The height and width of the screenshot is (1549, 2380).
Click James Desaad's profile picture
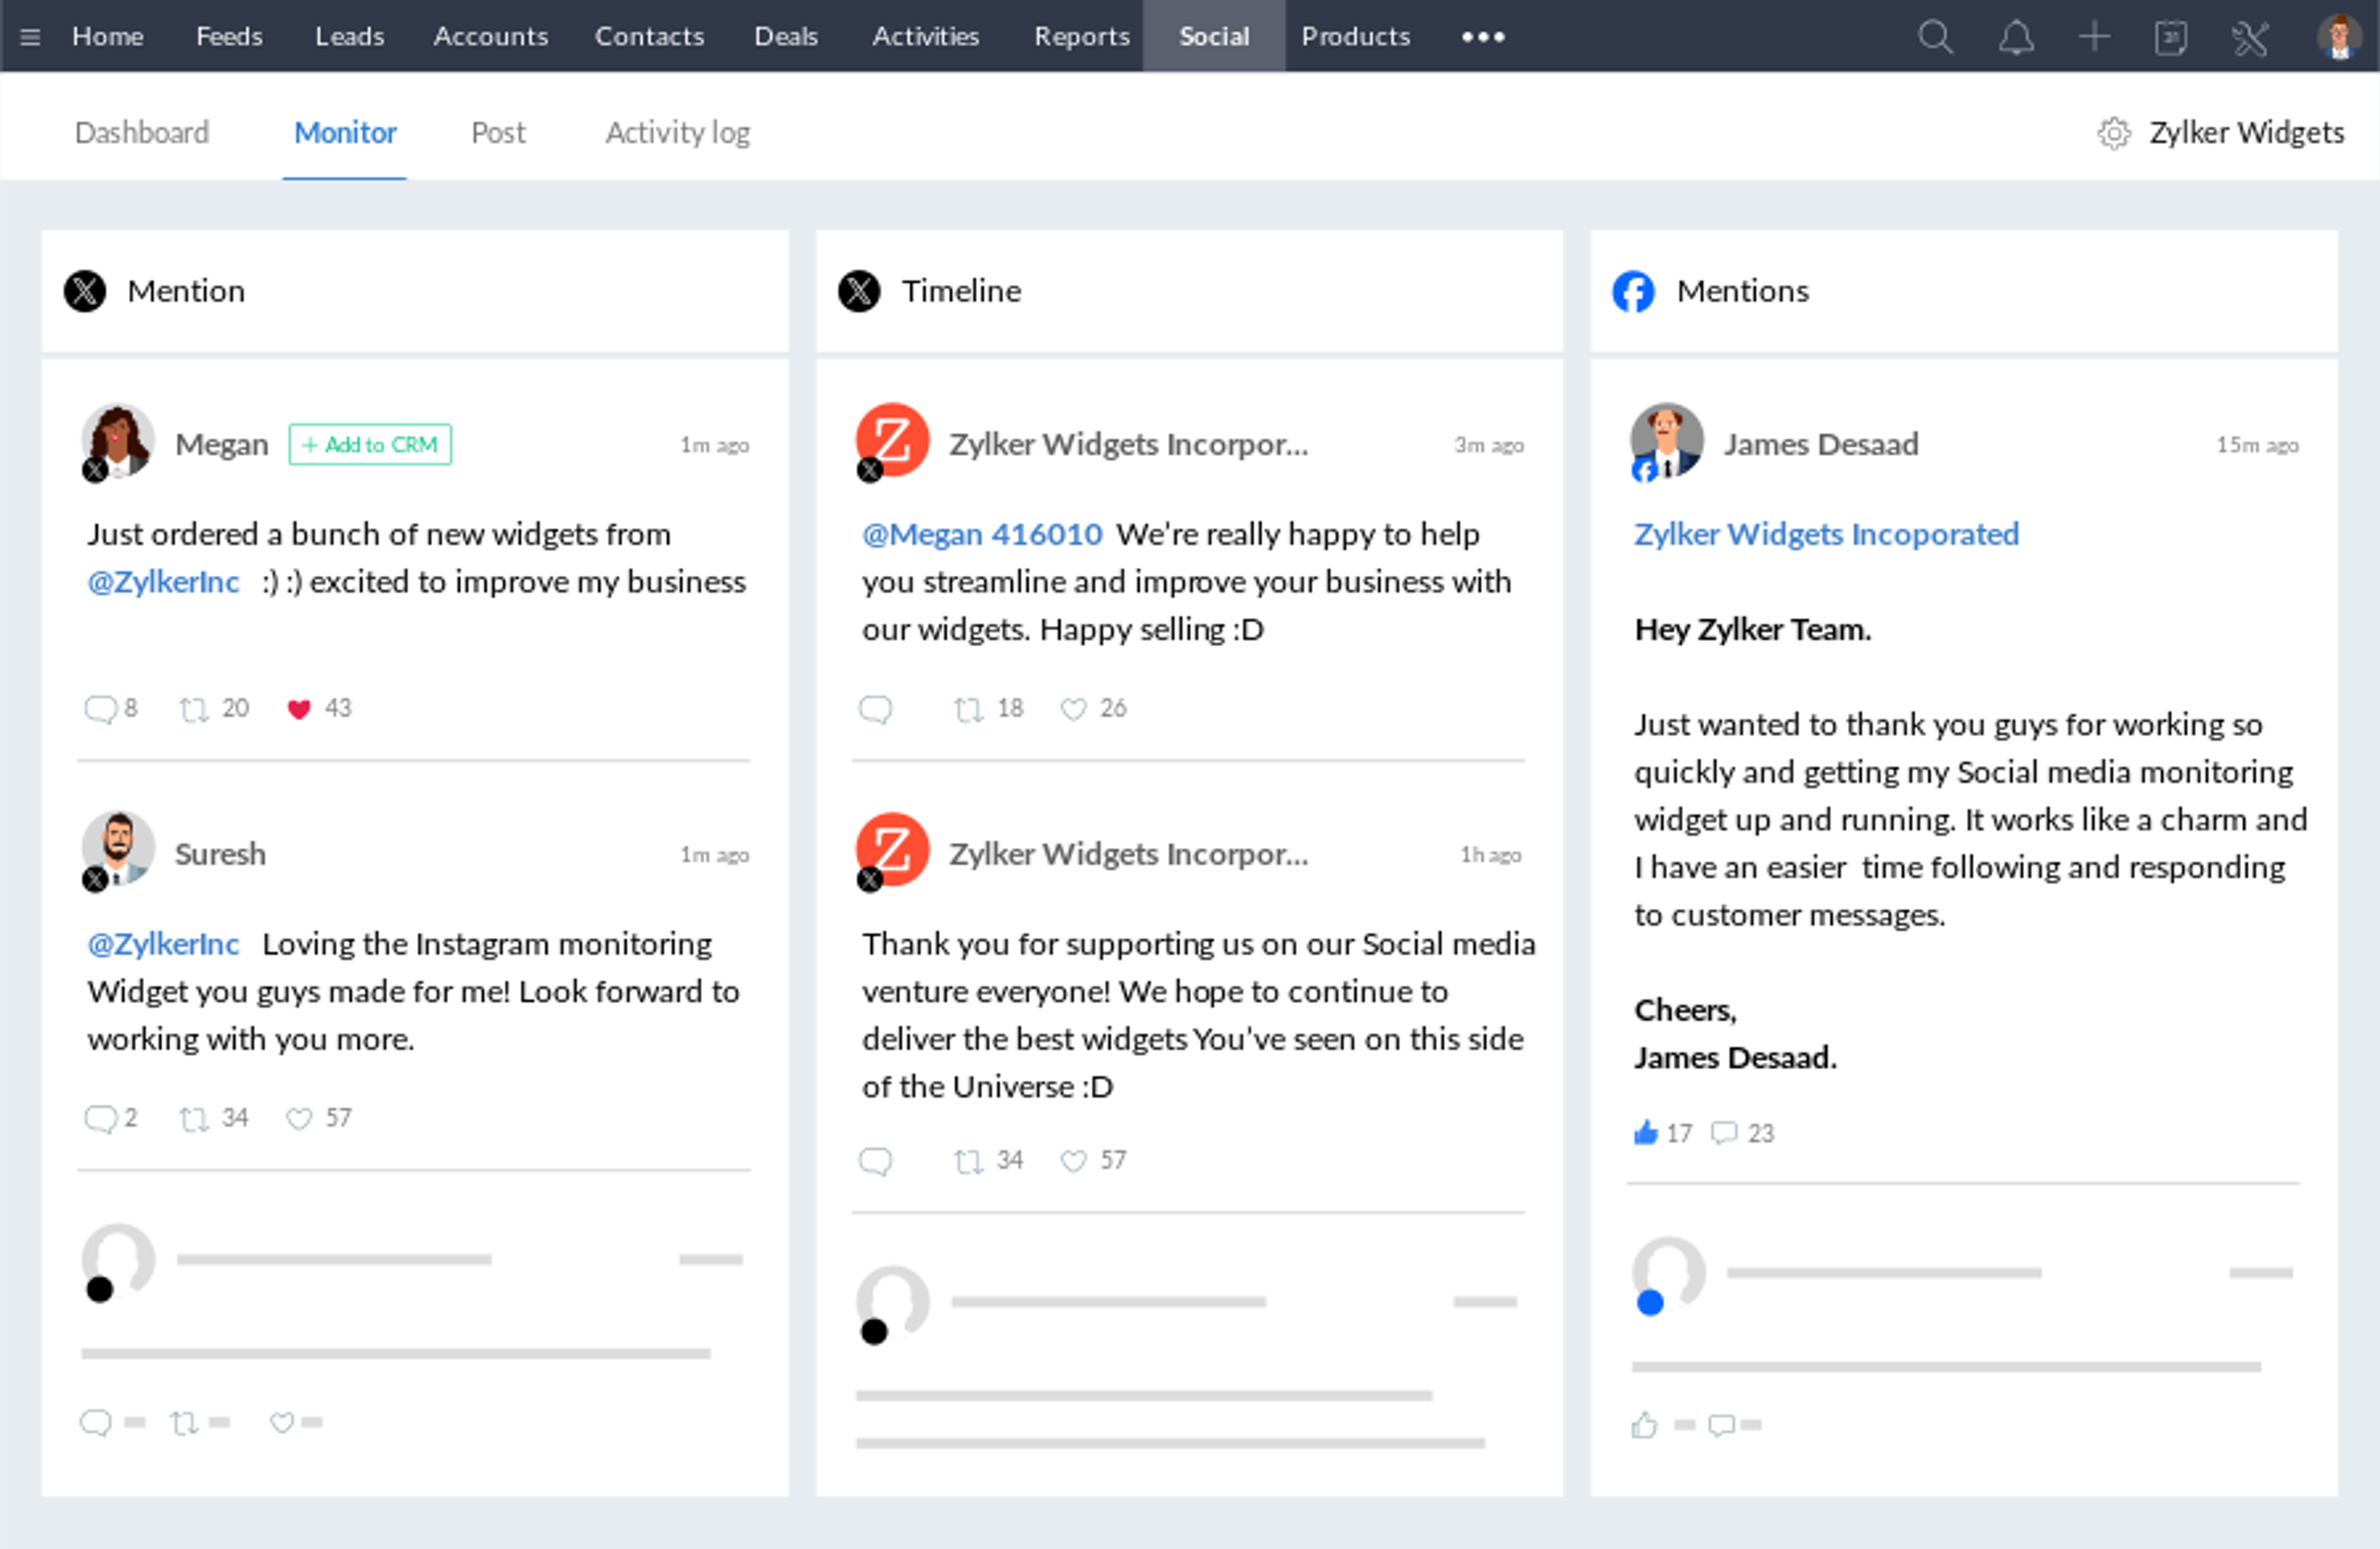click(x=1666, y=441)
